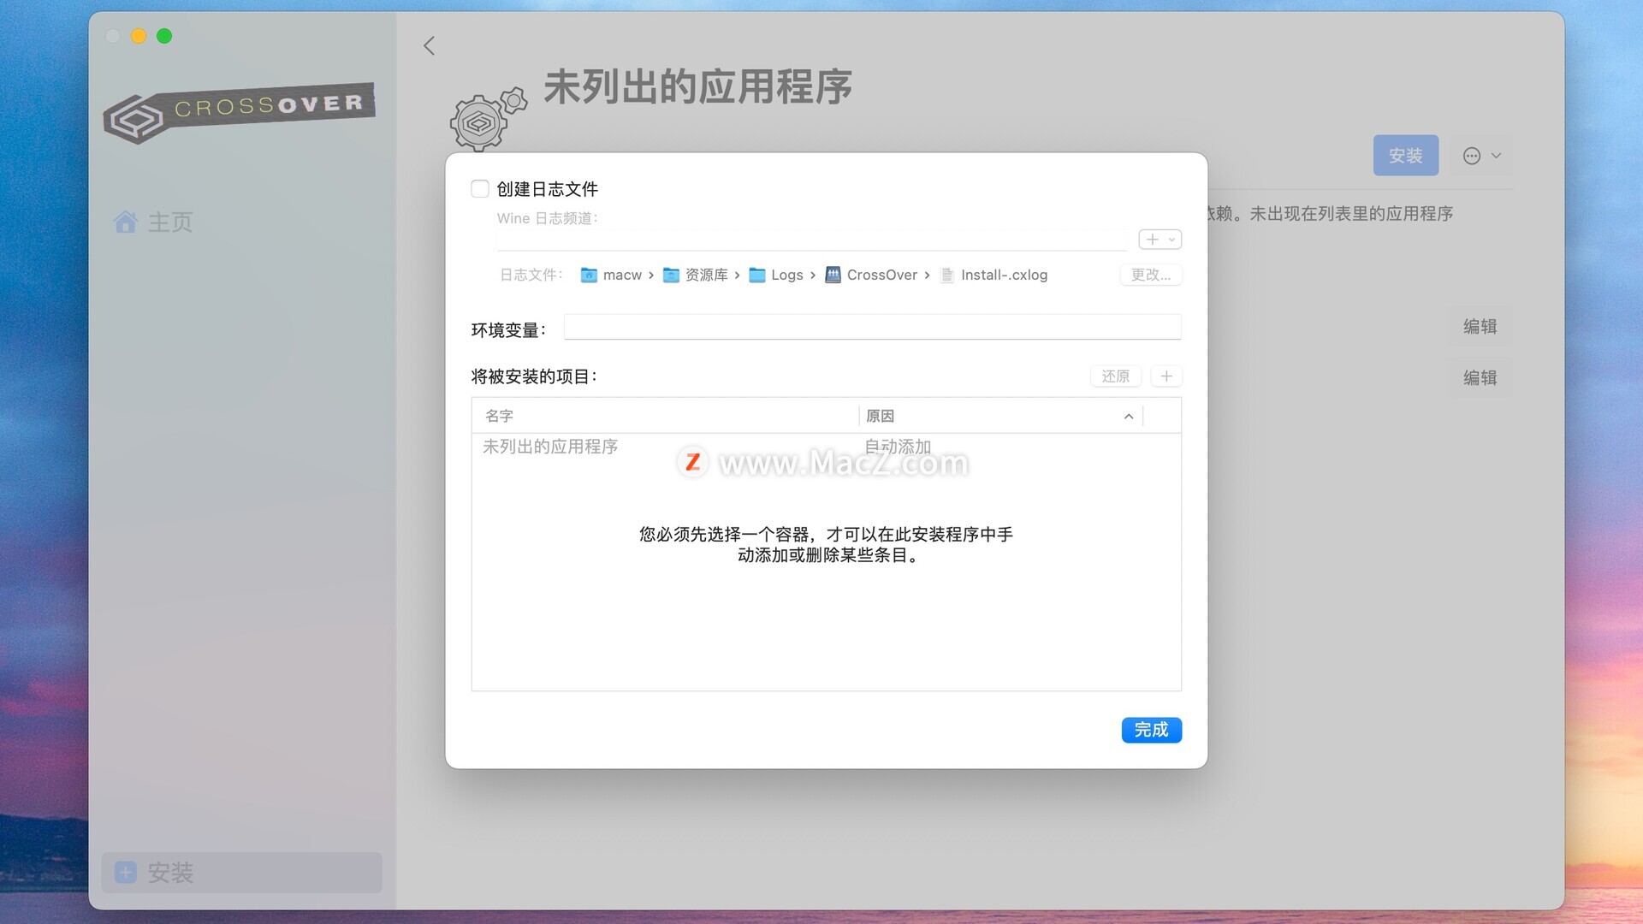
Task: Open the ellipsis more-options dropdown
Action: point(1482,156)
